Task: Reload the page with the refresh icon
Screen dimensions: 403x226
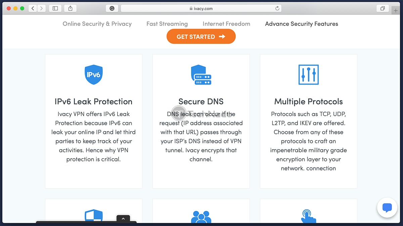Action: [x=277, y=8]
